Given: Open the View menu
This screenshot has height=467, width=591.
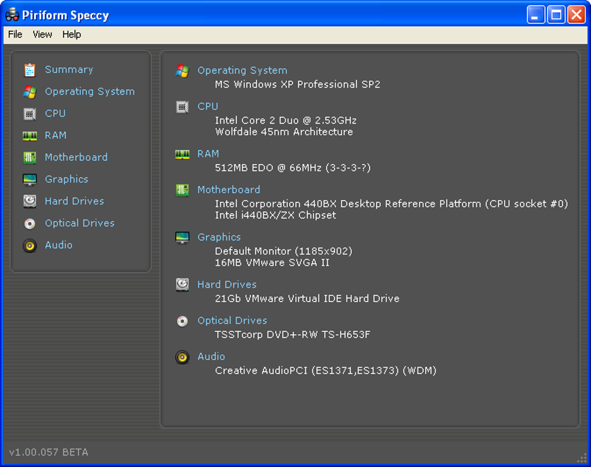Looking at the screenshot, I should click(x=42, y=34).
